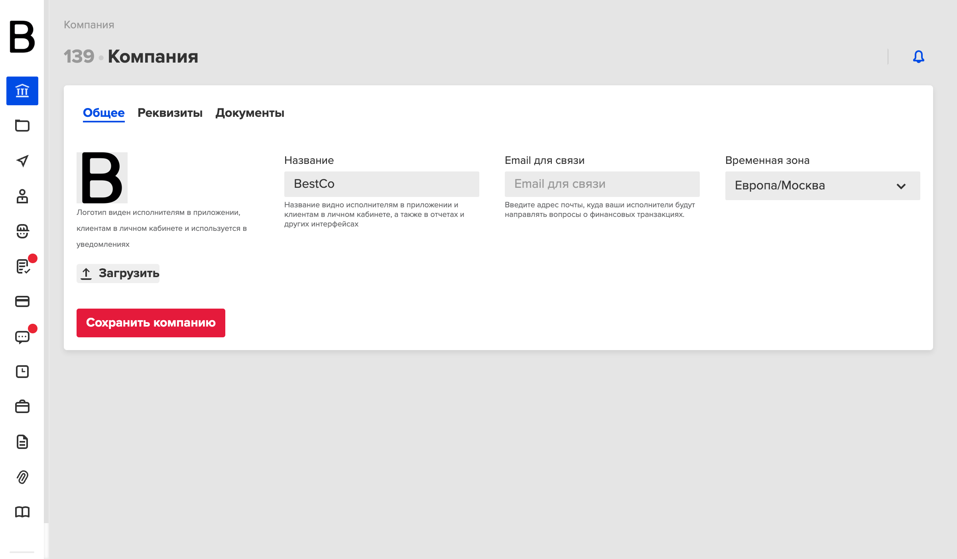Image resolution: width=957 pixels, height=559 pixels.
Task: Switch to the Документы tab
Action: [250, 113]
